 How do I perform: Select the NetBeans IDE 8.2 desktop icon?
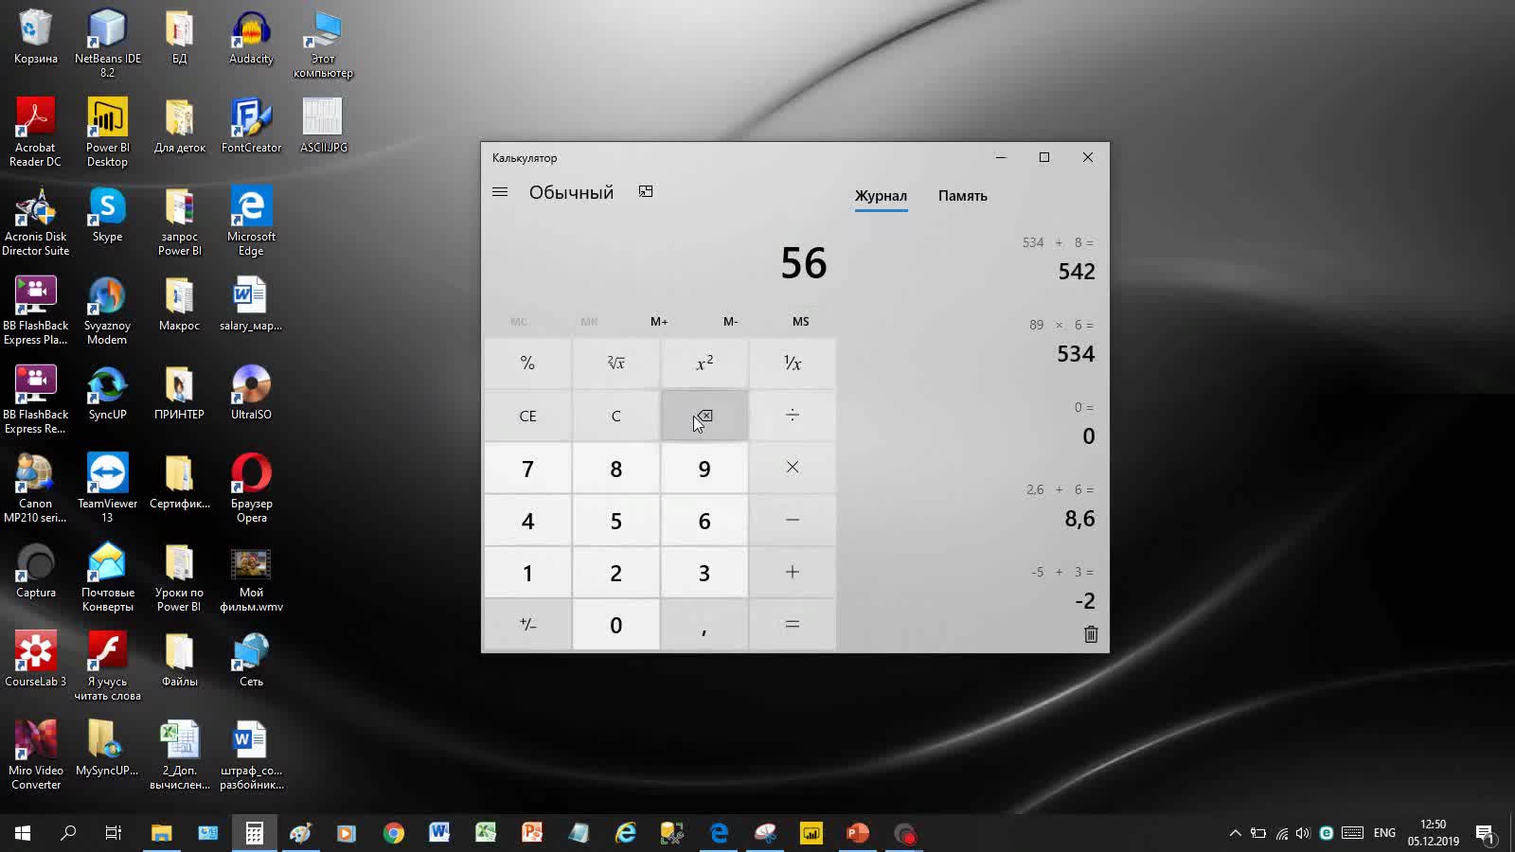click(x=107, y=44)
